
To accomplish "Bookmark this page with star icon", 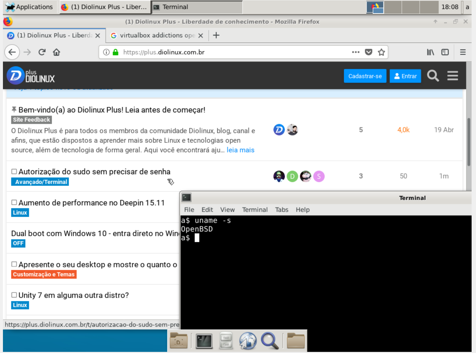I will click(x=381, y=52).
